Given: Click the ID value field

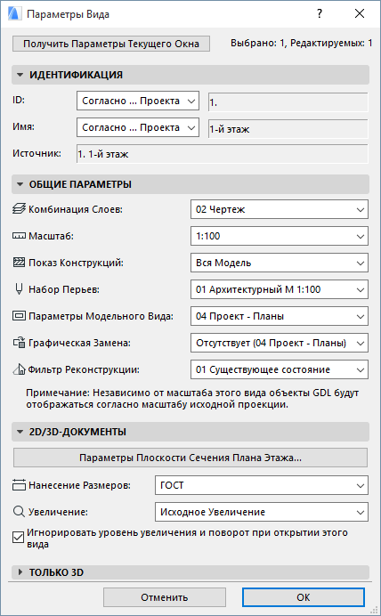Looking at the screenshot, I should (288, 102).
